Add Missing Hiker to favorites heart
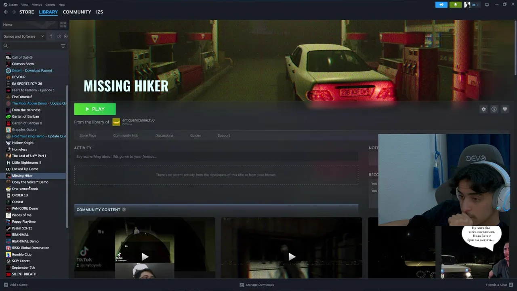Screen dimensions: 517x291 [505, 109]
